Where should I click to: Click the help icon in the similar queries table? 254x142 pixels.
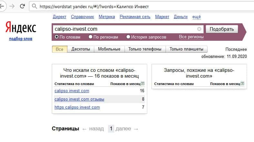point(242,84)
